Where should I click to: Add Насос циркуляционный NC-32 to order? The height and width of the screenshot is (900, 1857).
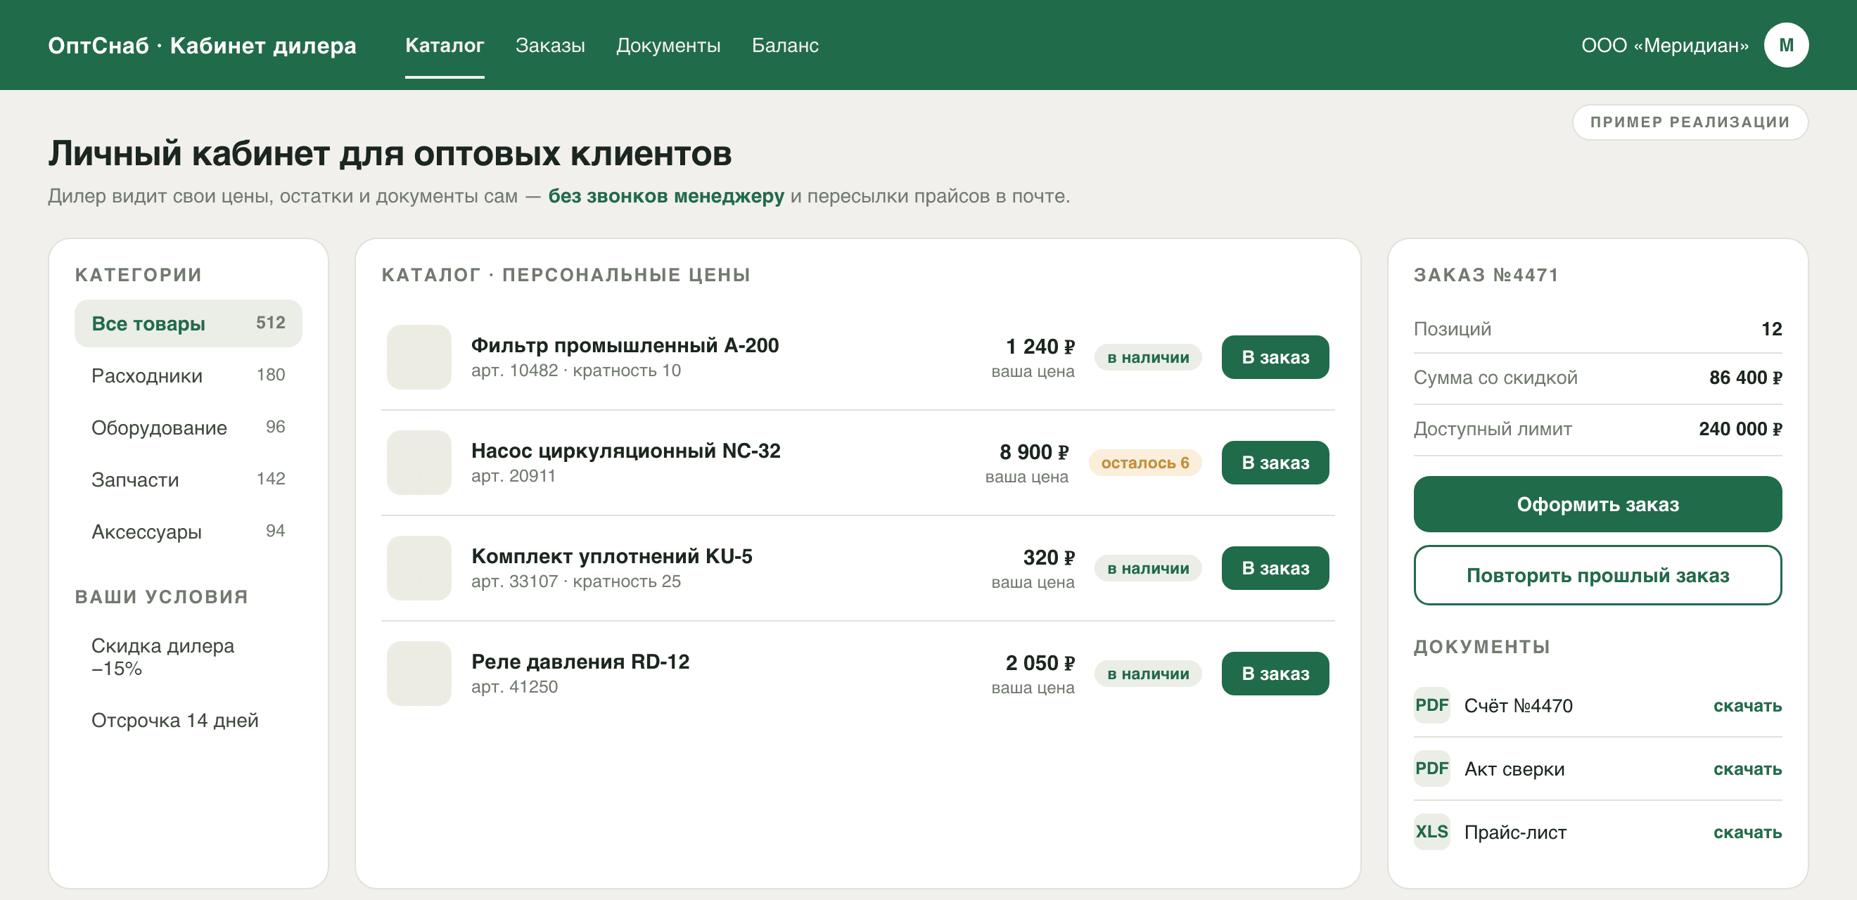tap(1275, 462)
